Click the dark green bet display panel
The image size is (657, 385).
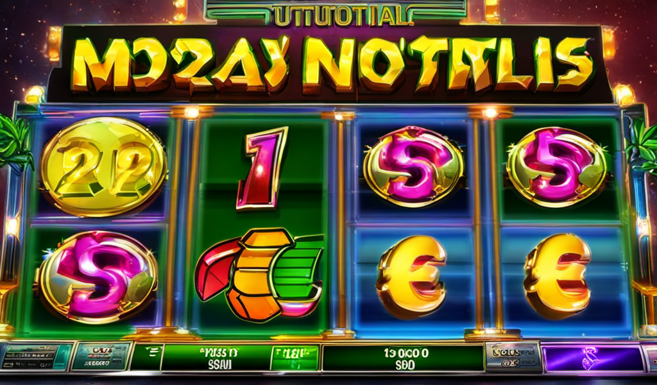216,358
